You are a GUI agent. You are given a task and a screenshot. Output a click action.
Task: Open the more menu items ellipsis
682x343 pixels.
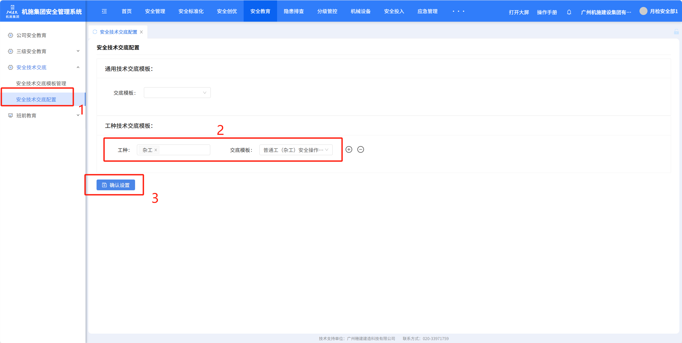458,11
